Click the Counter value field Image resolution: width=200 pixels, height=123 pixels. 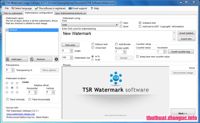[x=146, y=52]
